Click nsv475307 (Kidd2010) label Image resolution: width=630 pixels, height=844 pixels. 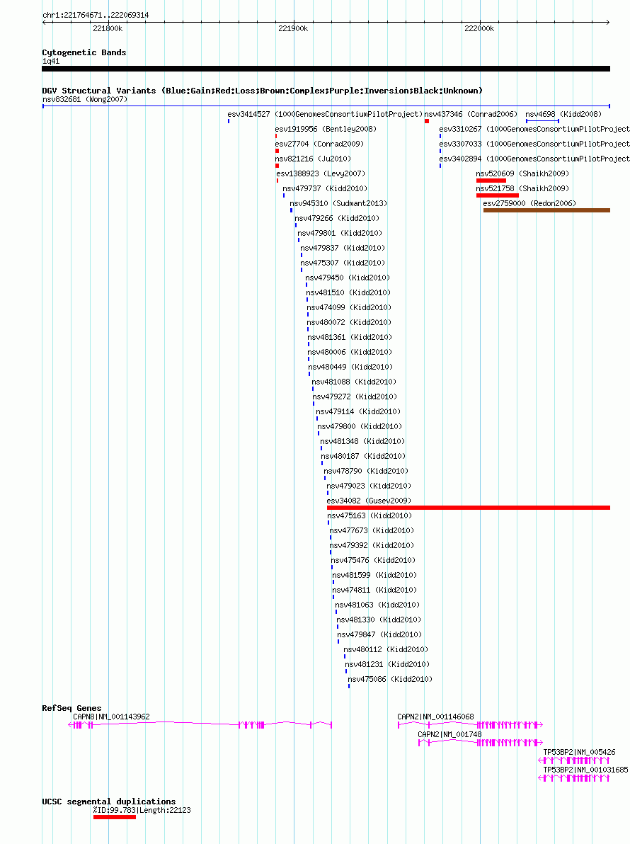pos(343,263)
